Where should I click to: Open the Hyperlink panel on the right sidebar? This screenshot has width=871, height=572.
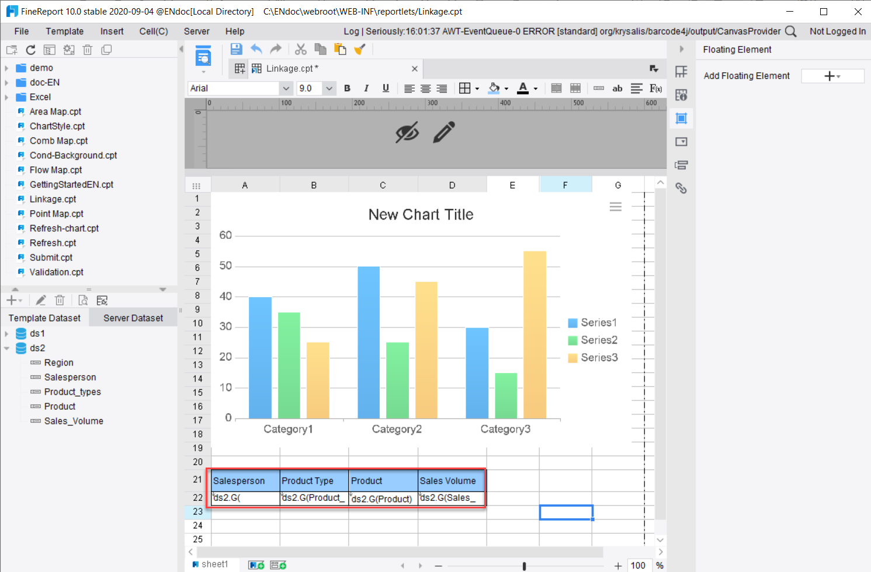coord(681,188)
